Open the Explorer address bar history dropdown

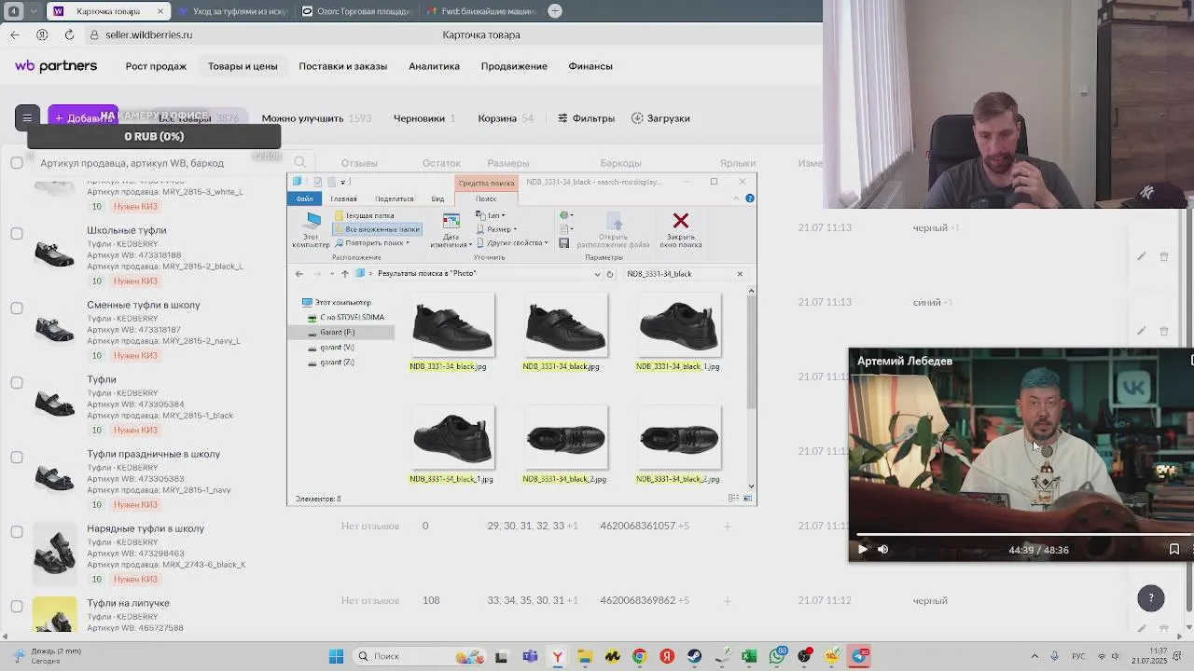tap(597, 274)
